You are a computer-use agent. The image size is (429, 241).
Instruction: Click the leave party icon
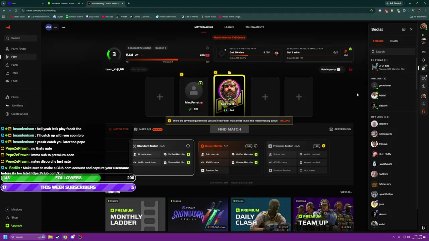tap(351, 69)
